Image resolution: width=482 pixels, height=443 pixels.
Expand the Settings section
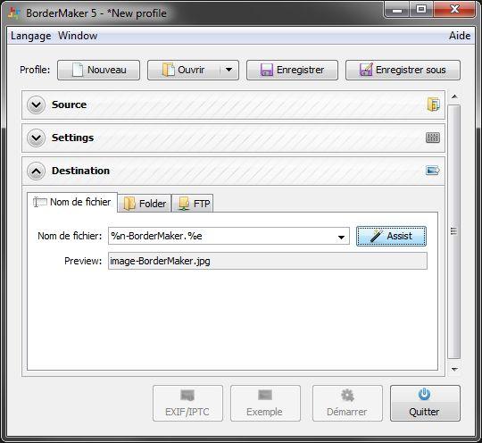(x=37, y=138)
